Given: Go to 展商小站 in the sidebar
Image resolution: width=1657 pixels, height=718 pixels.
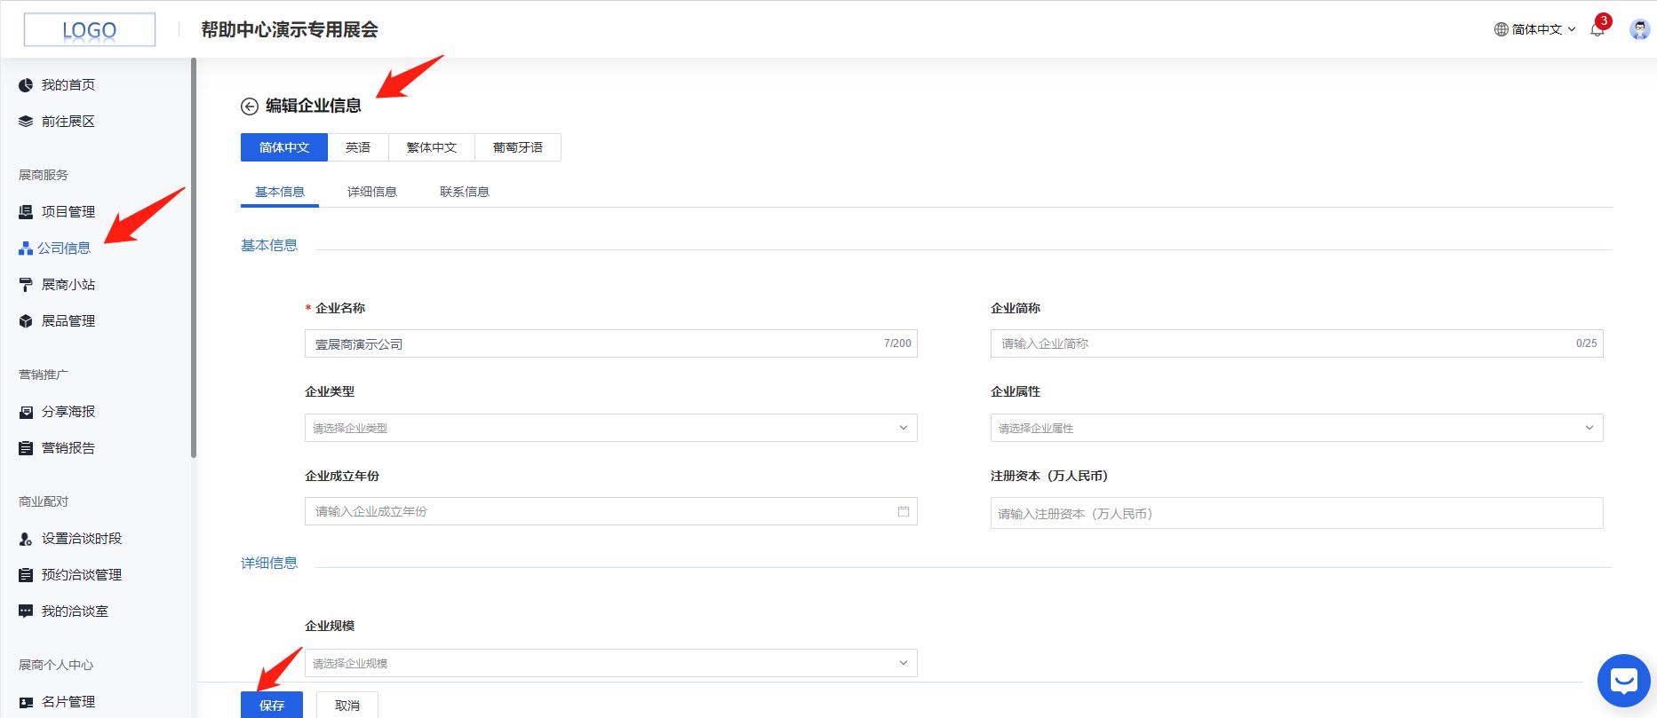Looking at the screenshot, I should [x=68, y=285].
